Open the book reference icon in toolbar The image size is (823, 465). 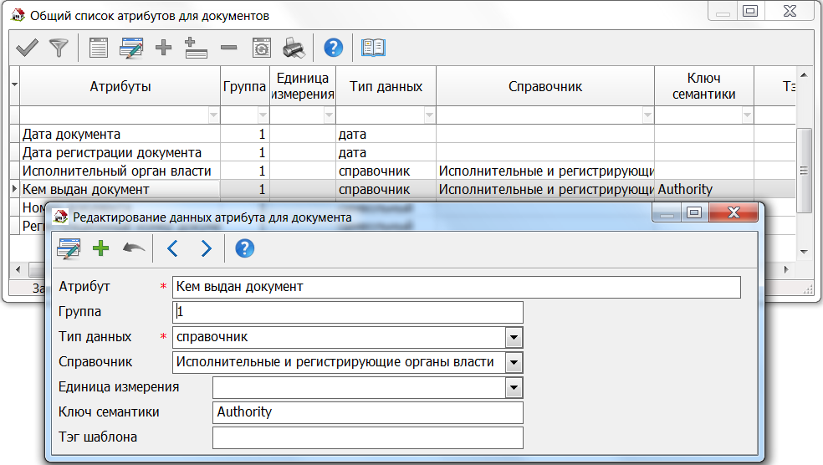373,48
